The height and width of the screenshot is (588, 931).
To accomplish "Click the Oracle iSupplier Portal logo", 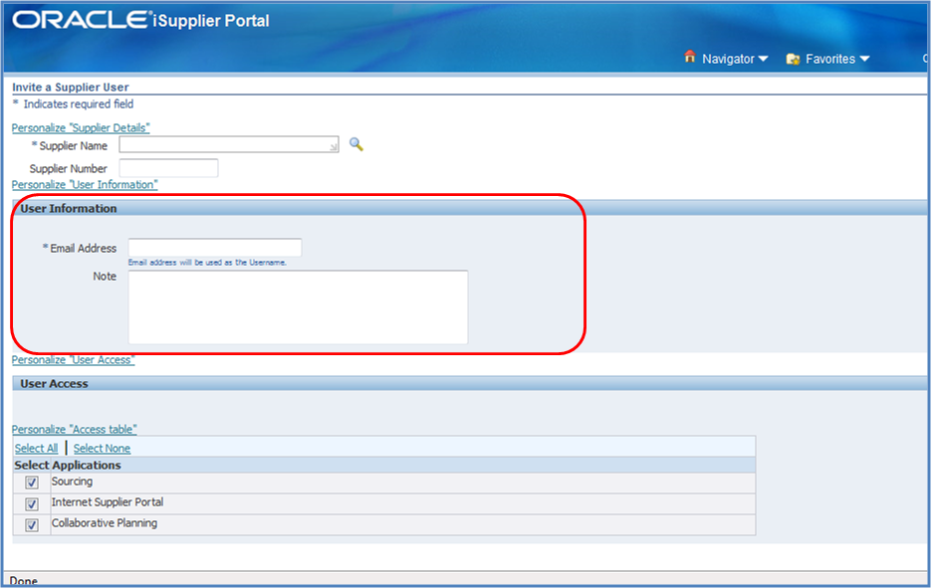I will pos(140,20).
